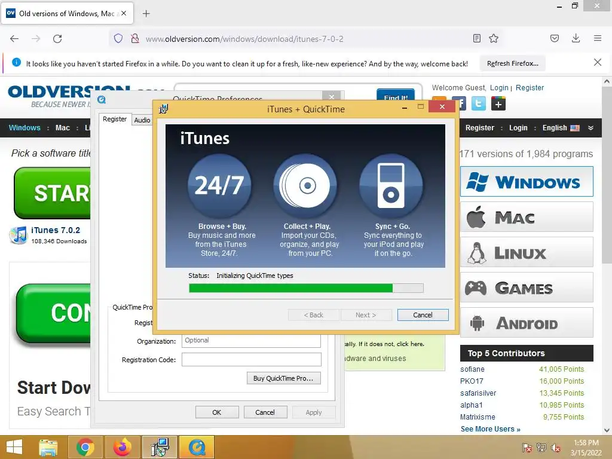
Task: Open Google Chrome from the taskbar
Action: [x=85, y=447]
